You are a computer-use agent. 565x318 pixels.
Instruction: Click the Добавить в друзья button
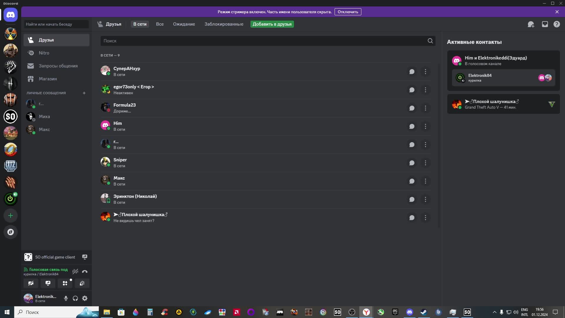coord(272,24)
